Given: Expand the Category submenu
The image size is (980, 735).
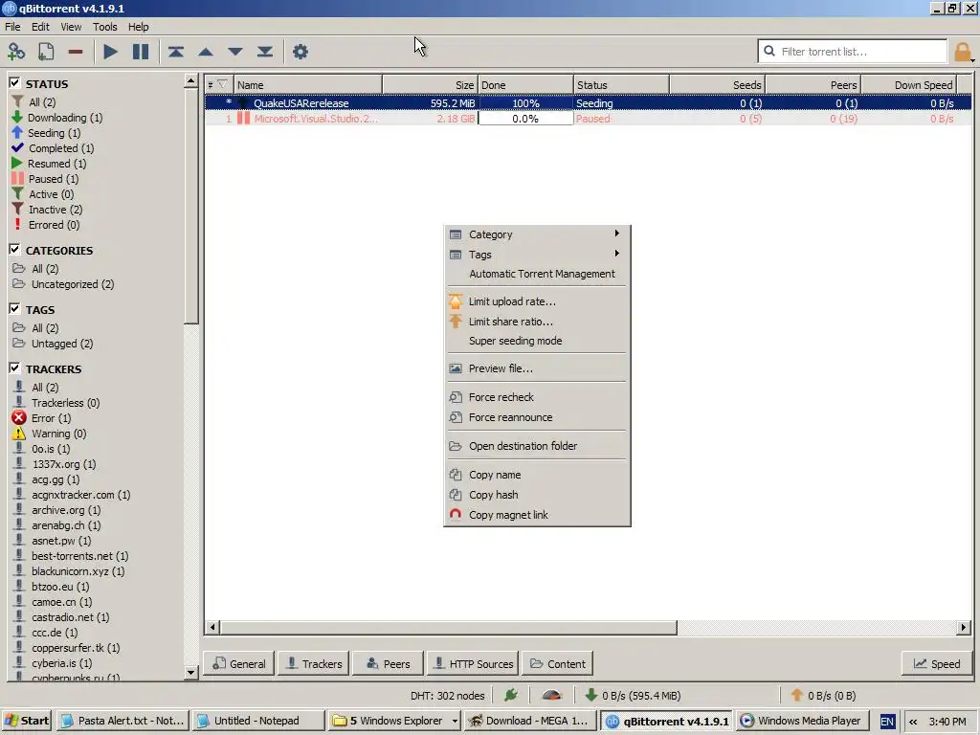Looking at the screenshot, I should click(537, 234).
